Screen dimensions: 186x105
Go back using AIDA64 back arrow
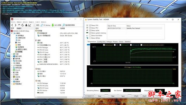click(x=12, y=25)
